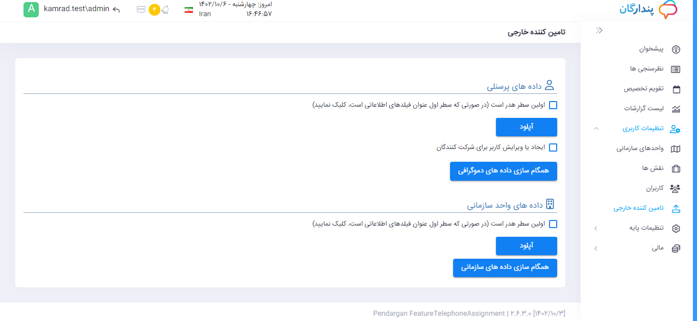Screen dimensions: 697x321
Task: Click همگام سازی داده های سازمانی button
Action: [x=505, y=268]
